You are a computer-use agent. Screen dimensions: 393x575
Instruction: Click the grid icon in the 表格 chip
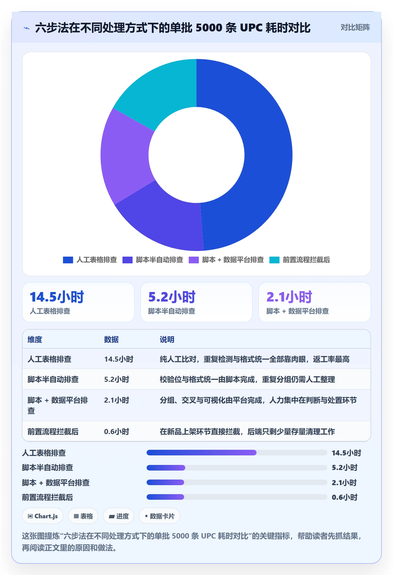pyautogui.click(x=76, y=516)
